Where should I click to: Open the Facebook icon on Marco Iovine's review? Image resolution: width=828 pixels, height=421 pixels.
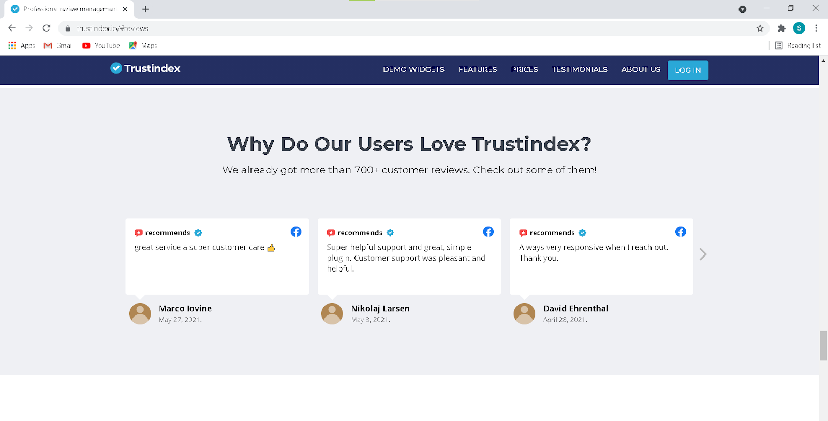[x=296, y=232]
